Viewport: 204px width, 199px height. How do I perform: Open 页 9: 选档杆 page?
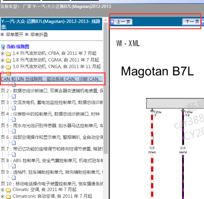click(52, 172)
